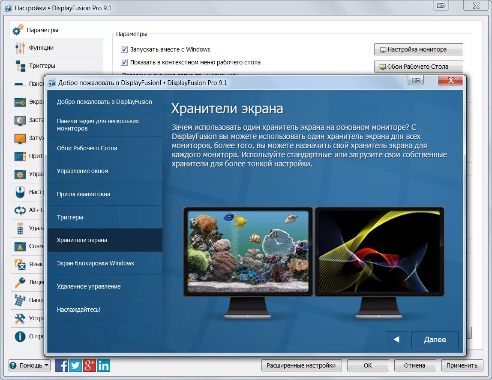Click the taskbar panel icon in Settings sidebar
Screen dimensions: 492x380
tap(20, 84)
